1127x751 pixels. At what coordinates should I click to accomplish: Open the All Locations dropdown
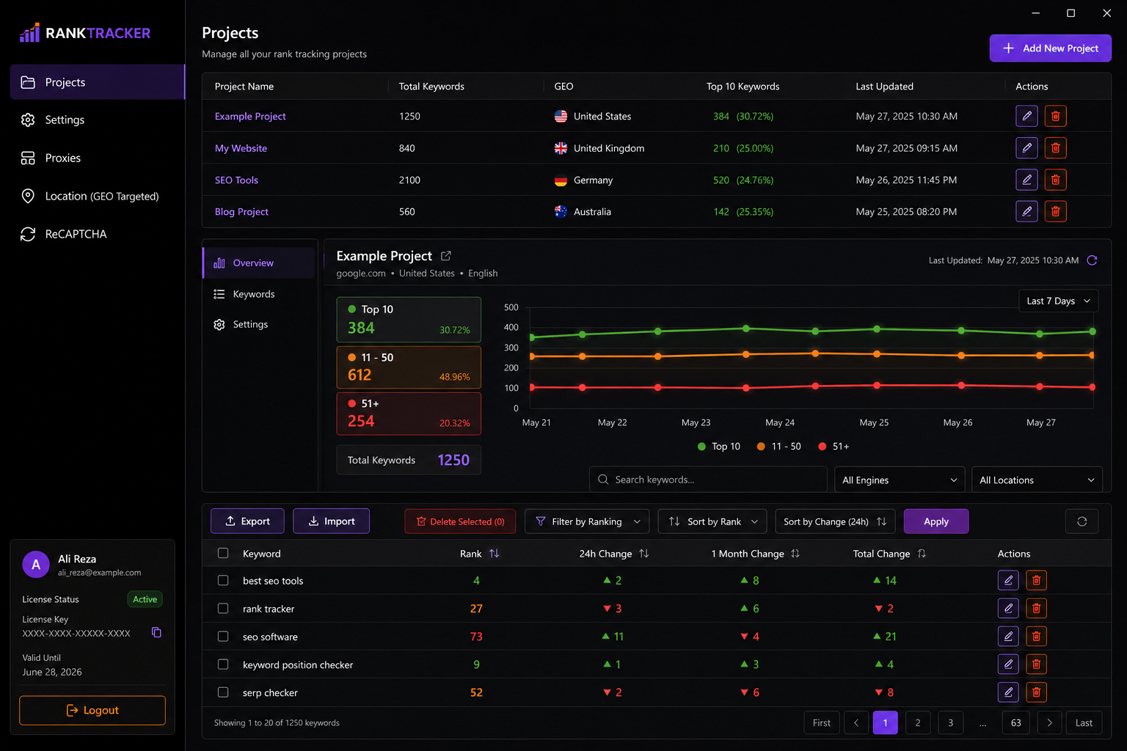point(1037,480)
